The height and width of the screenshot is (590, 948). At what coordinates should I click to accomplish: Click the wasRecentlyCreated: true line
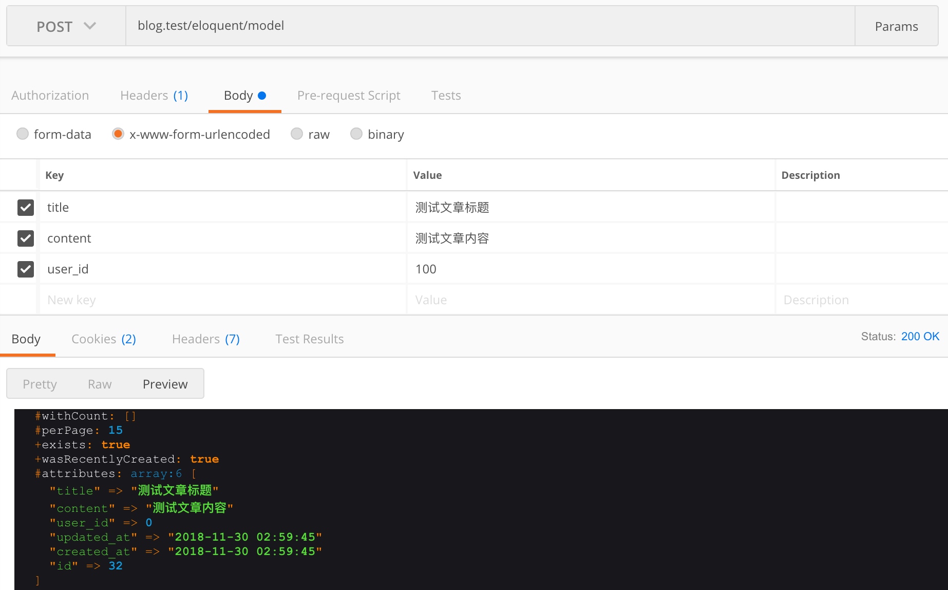point(127,459)
